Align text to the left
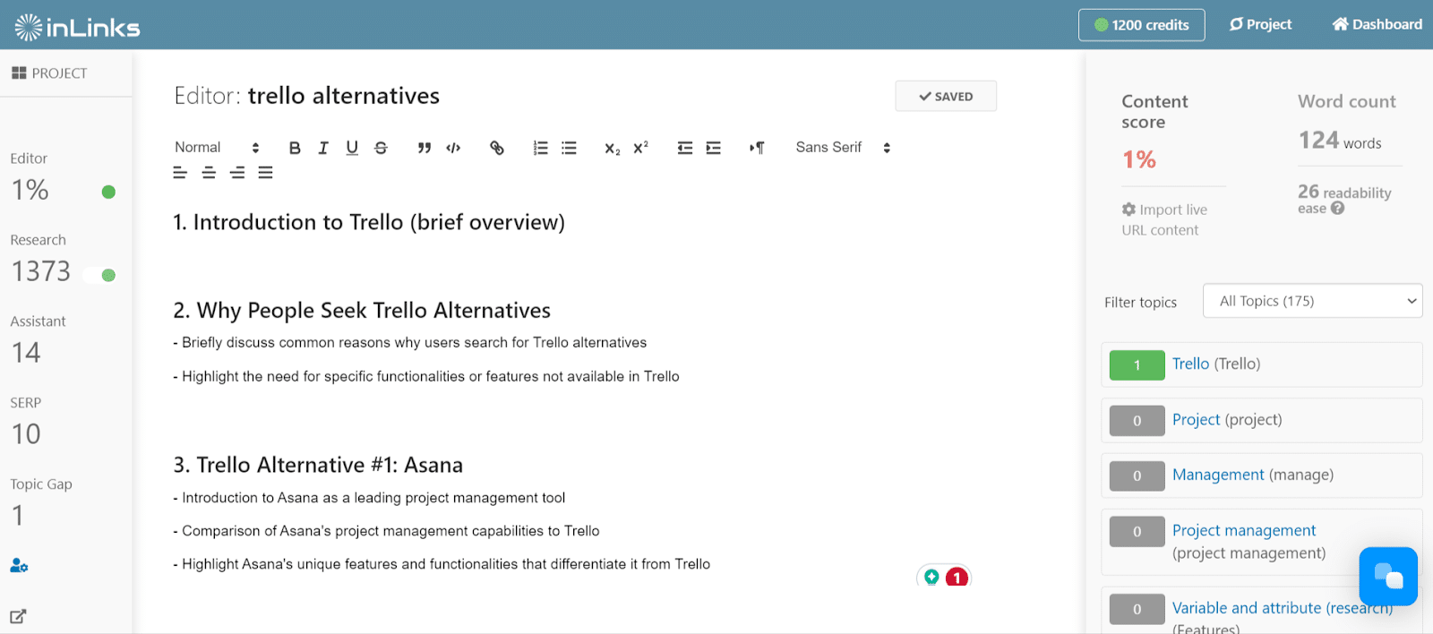Image resolution: width=1433 pixels, height=634 pixels. click(x=180, y=173)
